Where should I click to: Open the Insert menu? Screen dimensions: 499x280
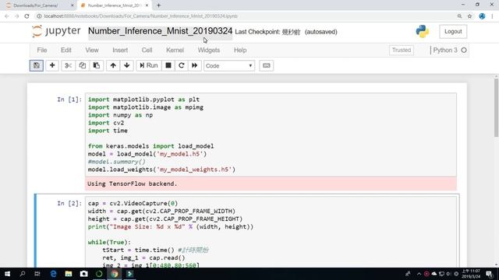click(120, 50)
